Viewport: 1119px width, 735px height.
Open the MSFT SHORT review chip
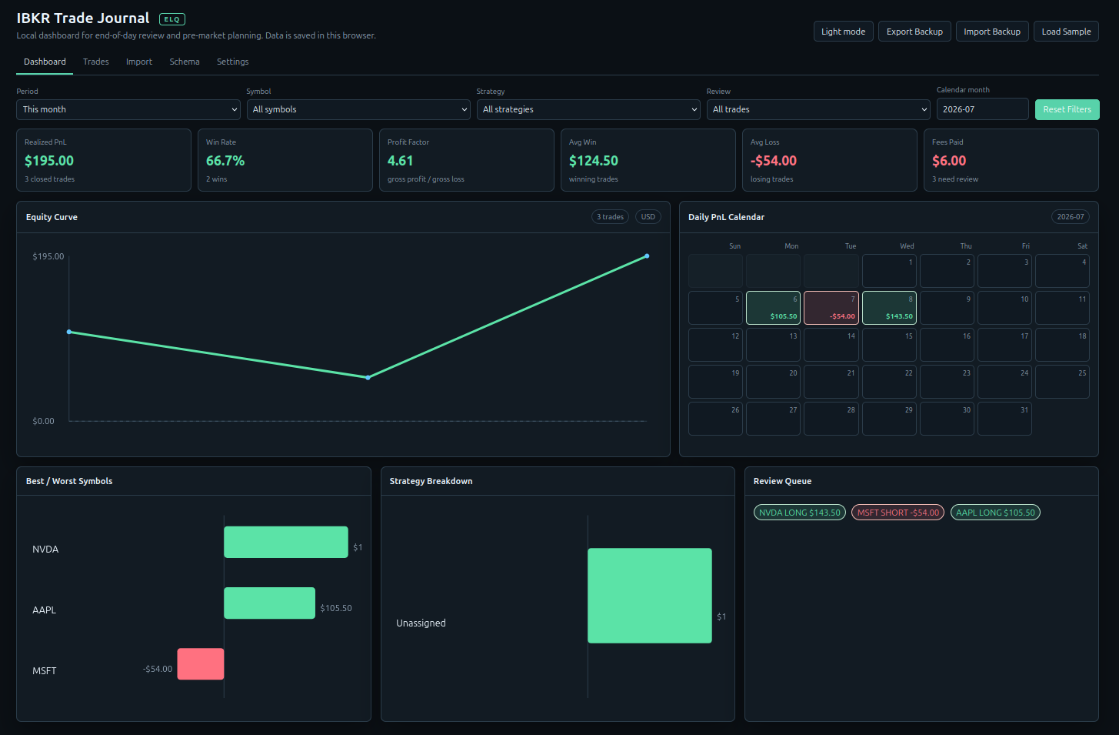(898, 513)
